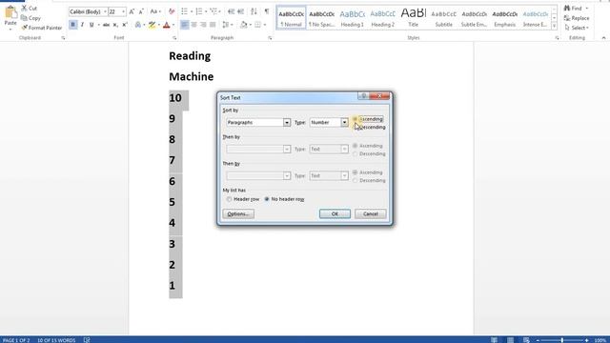Click Replace in Editing group
The height and width of the screenshot is (343, 610).
pyautogui.click(x=577, y=18)
